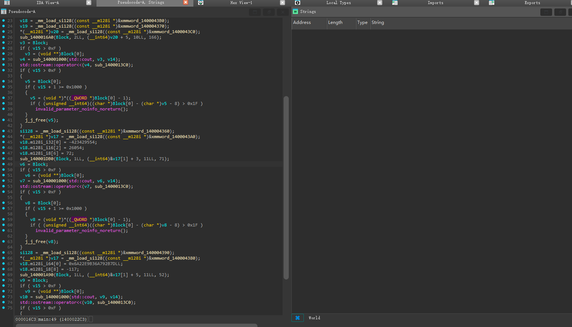
Task: Click the Exports tab icon
Action: click(x=492, y=3)
